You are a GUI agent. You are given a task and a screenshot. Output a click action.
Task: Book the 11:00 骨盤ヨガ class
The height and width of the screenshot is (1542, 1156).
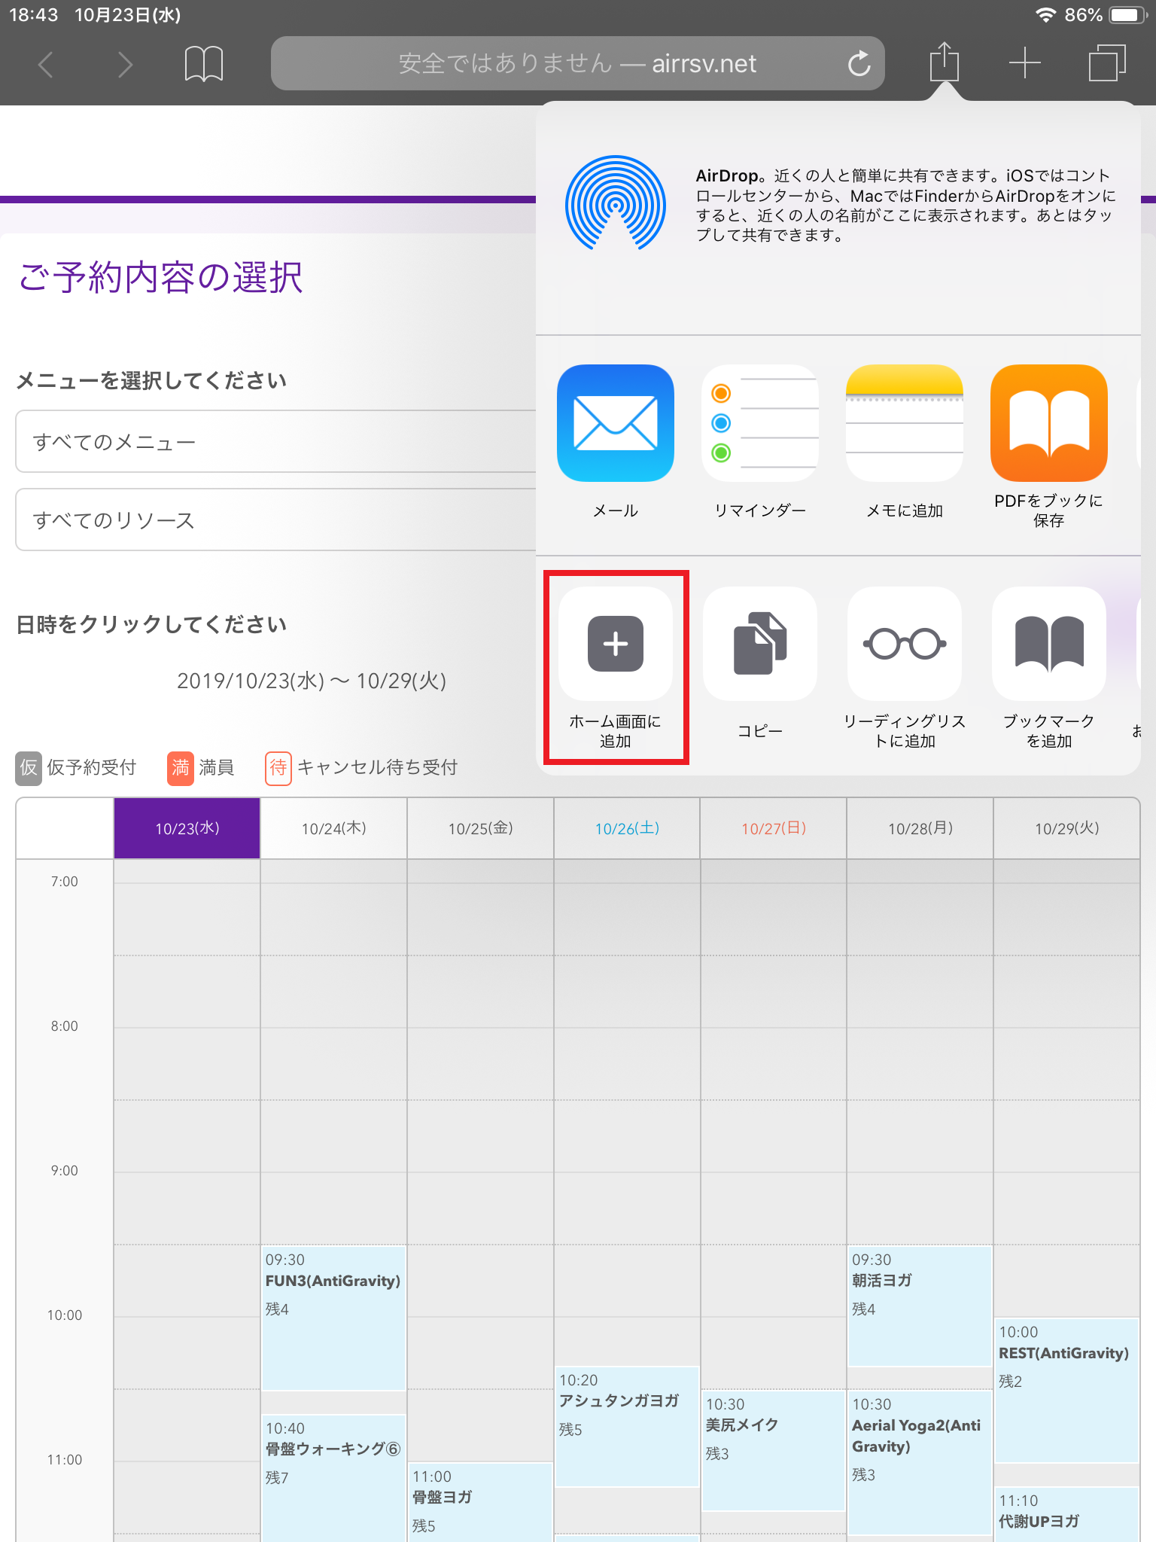point(480,1502)
